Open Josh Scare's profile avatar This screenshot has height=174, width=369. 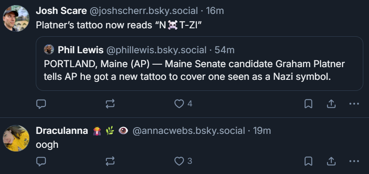coord(16,19)
